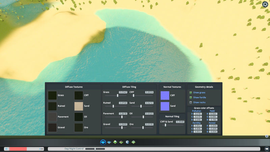Open the World globe icon
Viewport: 270px width, 152px height.
[x=127, y=142]
